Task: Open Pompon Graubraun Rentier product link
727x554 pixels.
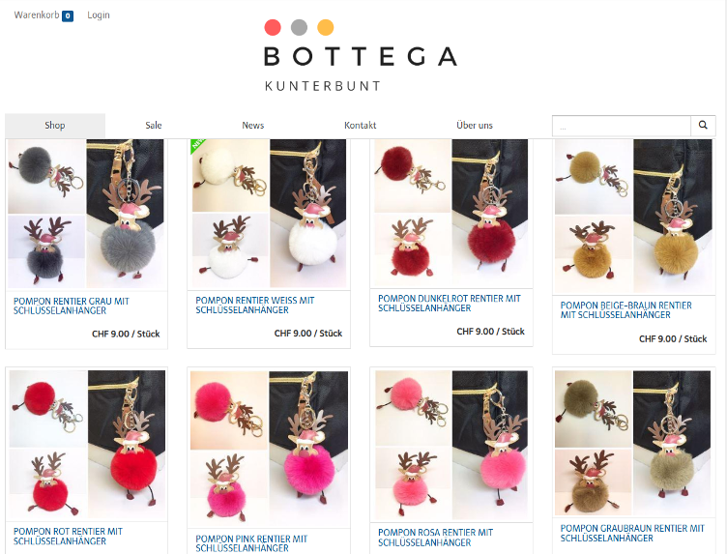Action: click(632, 533)
